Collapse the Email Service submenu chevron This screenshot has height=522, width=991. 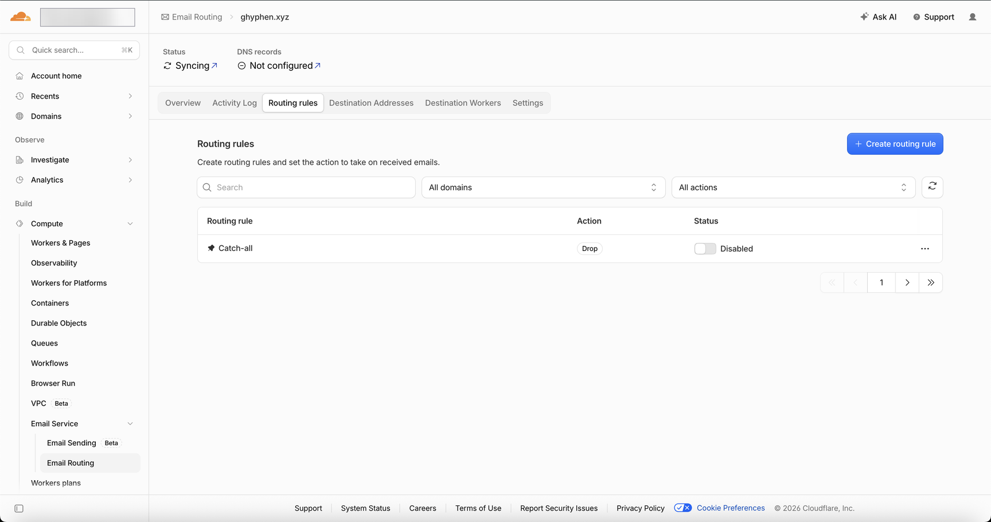(x=130, y=424)
